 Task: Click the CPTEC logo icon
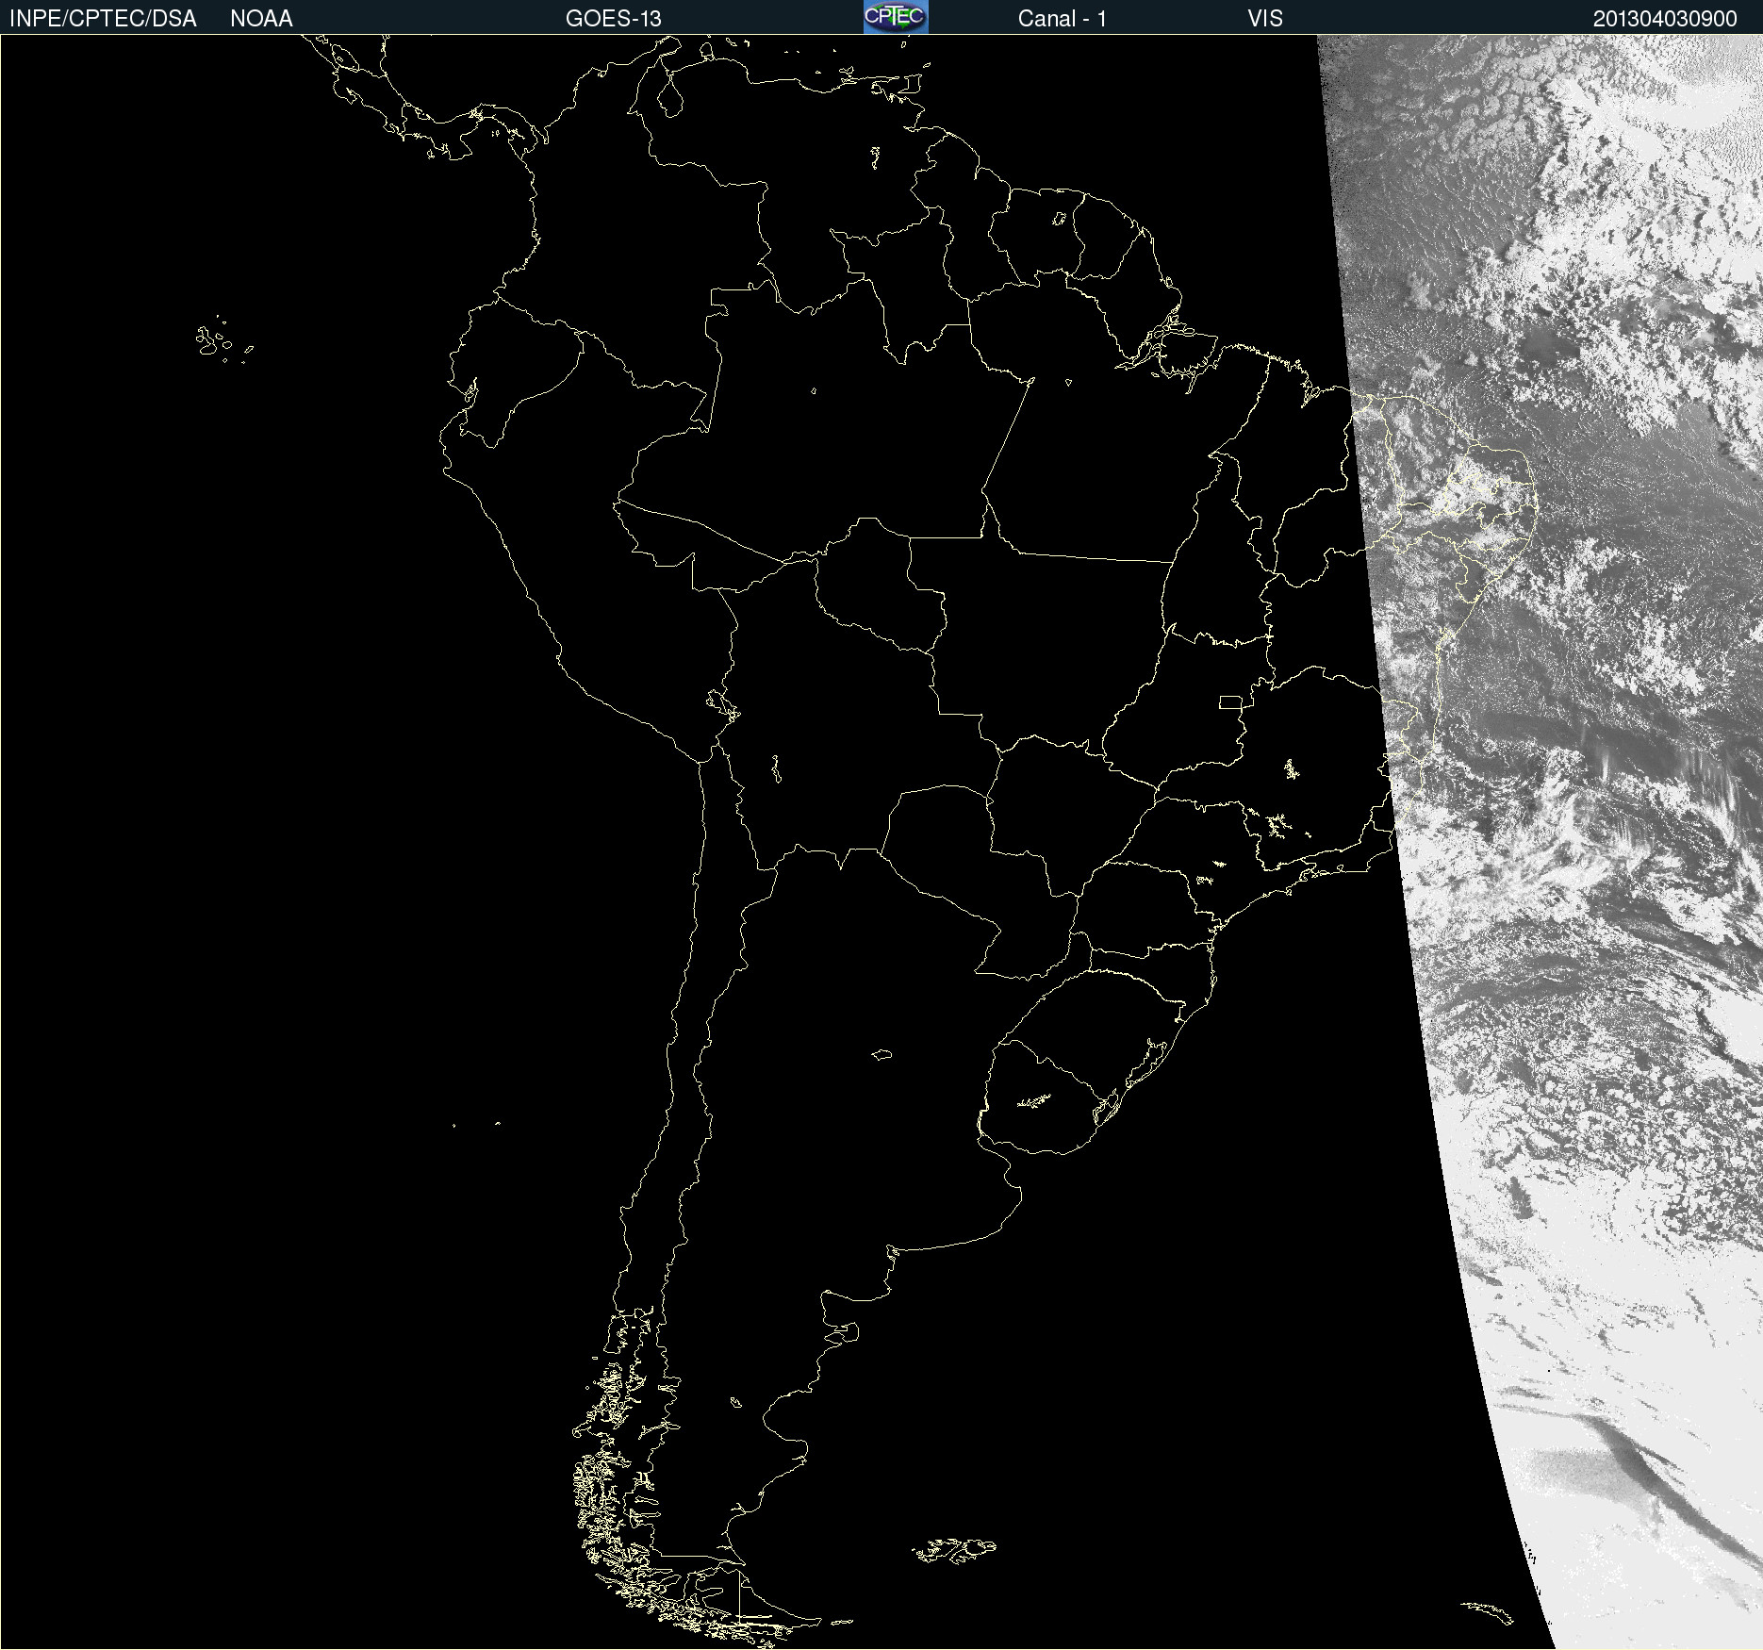(896, 17)
